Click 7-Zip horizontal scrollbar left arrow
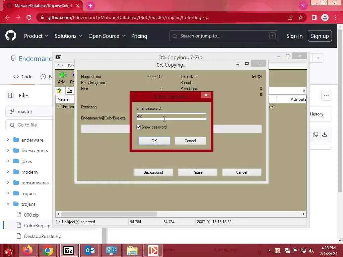Image resolution: width=343 pixels, height=257 pixels. pos(58,214)
